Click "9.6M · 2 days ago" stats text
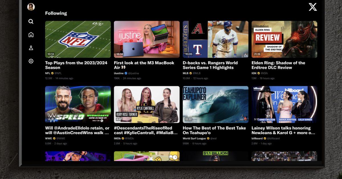342x179 pixels. [56, 144]
